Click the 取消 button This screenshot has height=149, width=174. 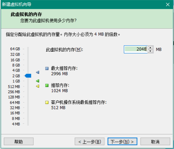[x=155, y=141]
